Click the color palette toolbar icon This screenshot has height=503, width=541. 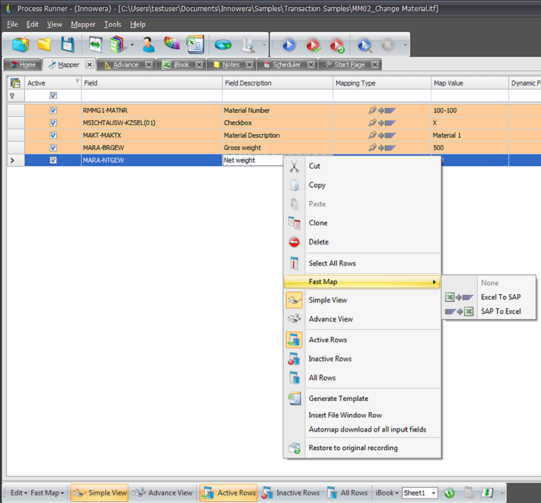click(172, 45)
